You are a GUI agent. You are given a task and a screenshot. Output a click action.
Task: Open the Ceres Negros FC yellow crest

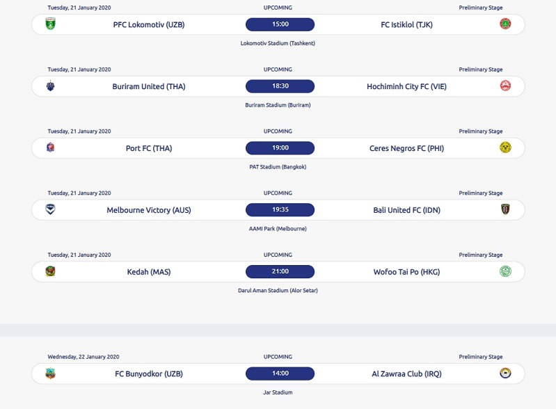(x=505, y=147)
